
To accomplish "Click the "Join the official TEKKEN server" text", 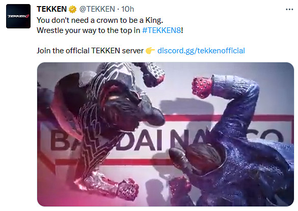I will (x=90, y=51).
